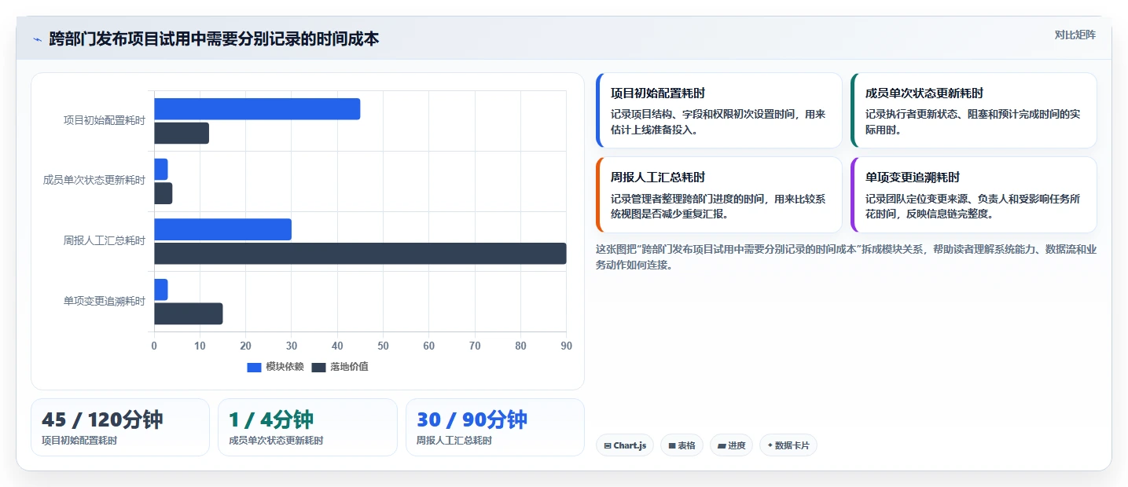The image size is (1128, 487).
Task: Click the 落地价值 legend label text
Action: (x=349, y=367)
